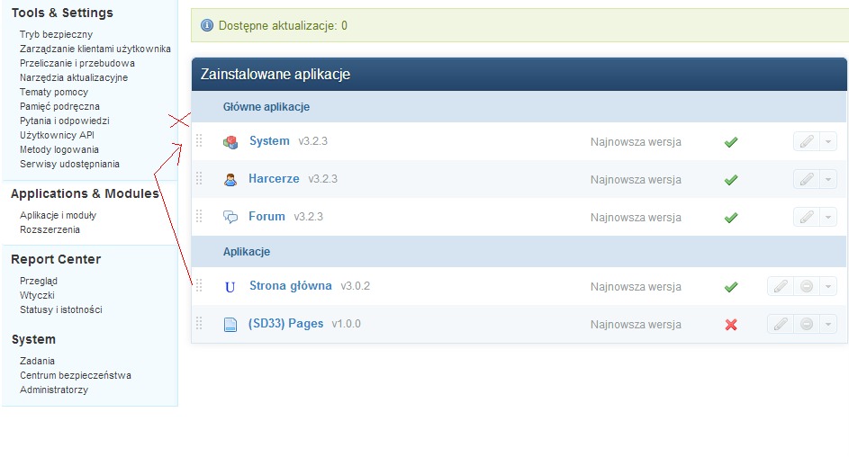Open the dropdown arrow for (SD33) Pages

click(x=828, y=324)
